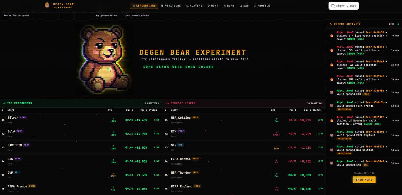Click the Yes arrow in NBA Celtics row

(276, 118)
